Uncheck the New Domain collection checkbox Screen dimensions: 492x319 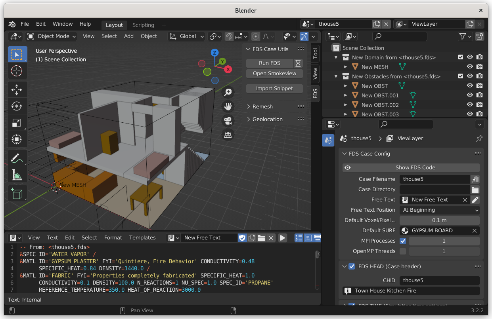(461, 57)
